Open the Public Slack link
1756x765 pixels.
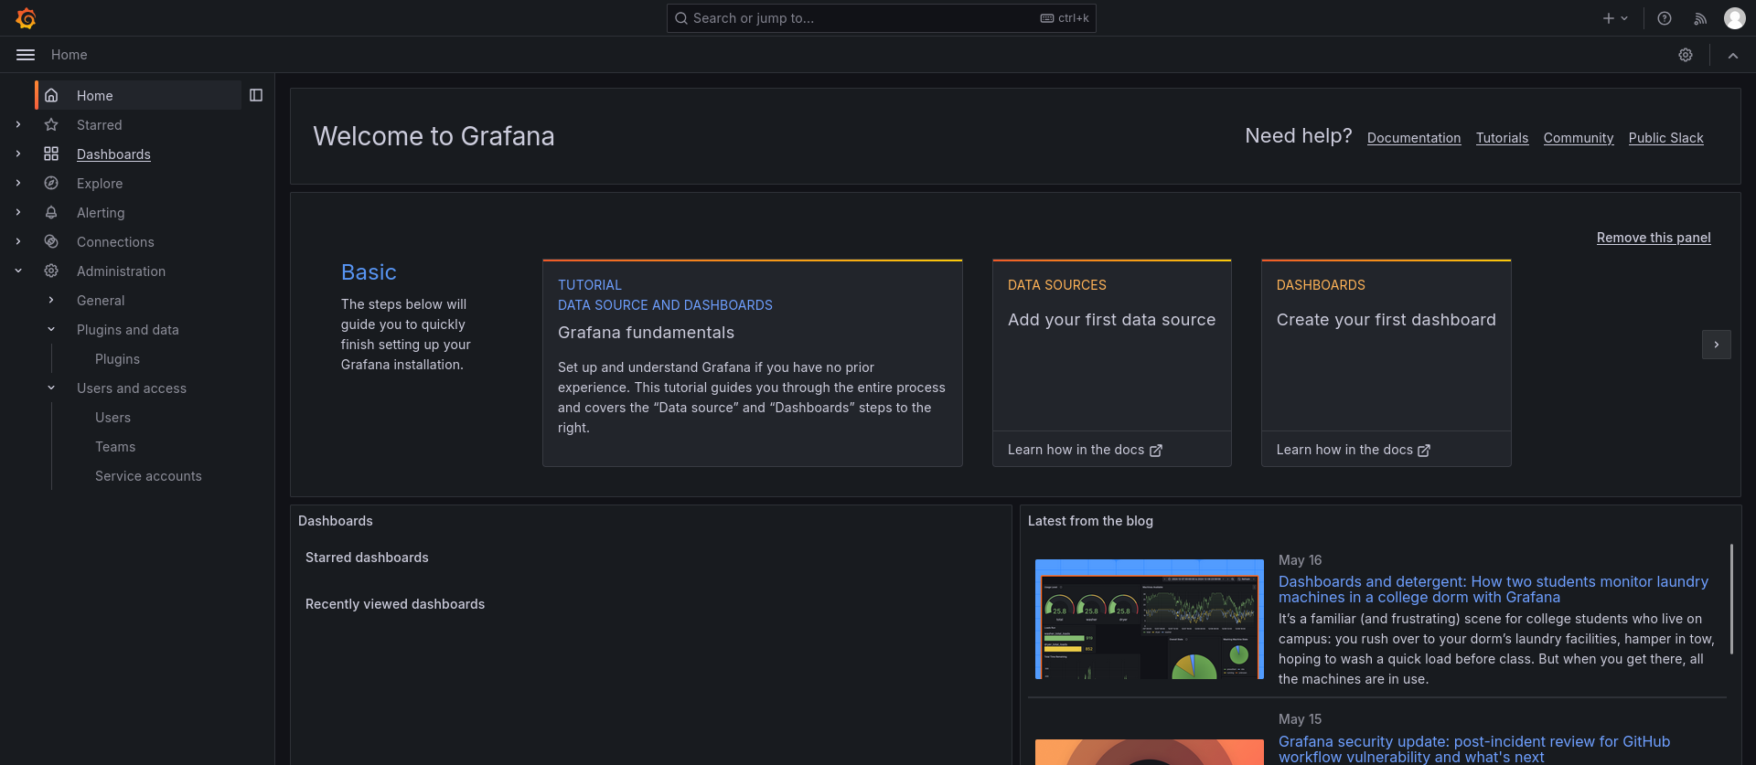[x=1665, y=138]
